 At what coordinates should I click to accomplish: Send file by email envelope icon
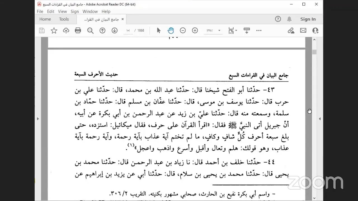pos(303,30)
